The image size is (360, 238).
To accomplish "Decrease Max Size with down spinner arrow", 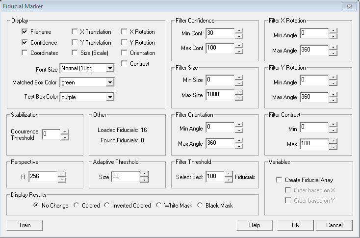I will (x=239, y=97).
